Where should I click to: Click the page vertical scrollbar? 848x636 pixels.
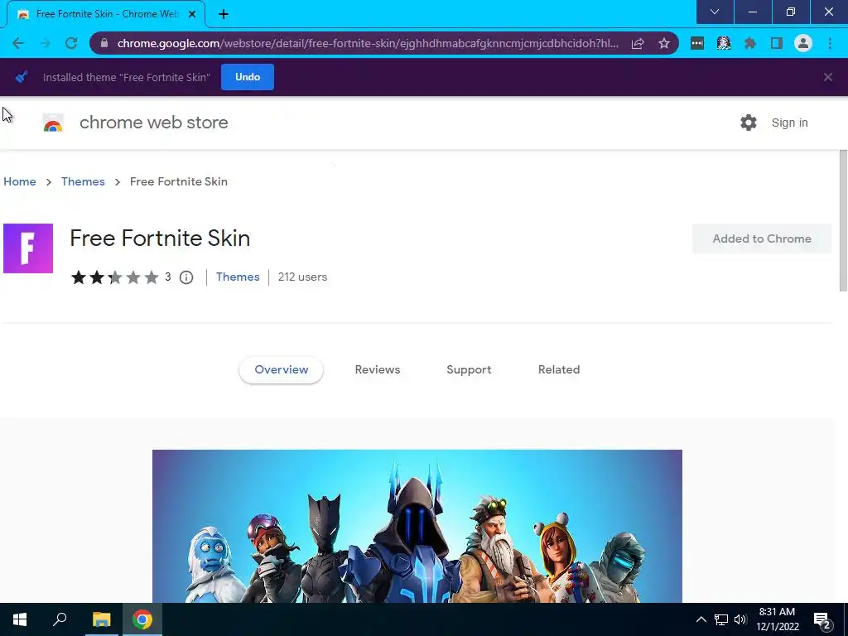pos(843,221)
